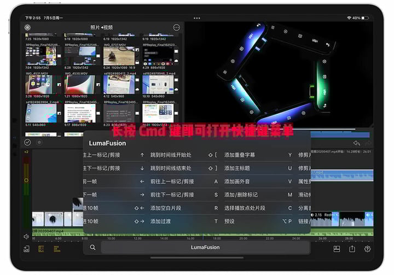
Task: Open the import media icon at bottom-left
Action: click(26, 249)
